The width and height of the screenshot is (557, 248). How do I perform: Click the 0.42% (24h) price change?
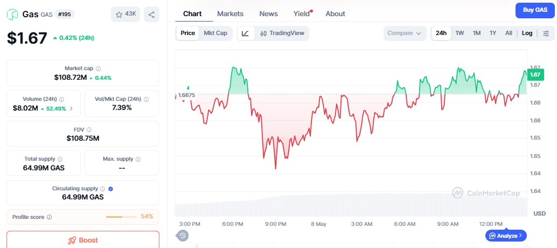74,38
